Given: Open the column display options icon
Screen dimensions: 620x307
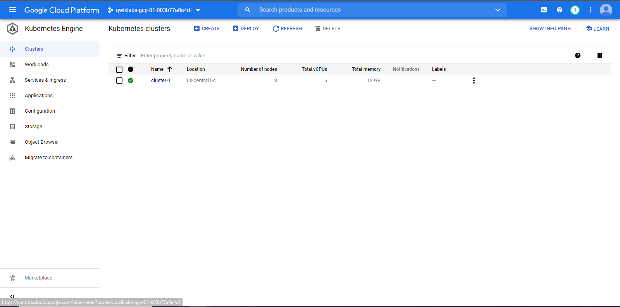Looking at the screenshot, I should click(600, 55).
